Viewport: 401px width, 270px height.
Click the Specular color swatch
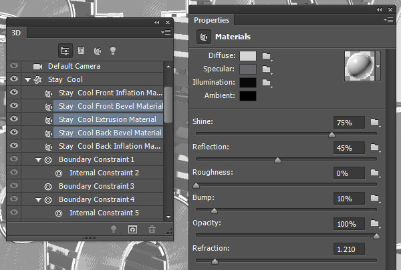(248, 69)
